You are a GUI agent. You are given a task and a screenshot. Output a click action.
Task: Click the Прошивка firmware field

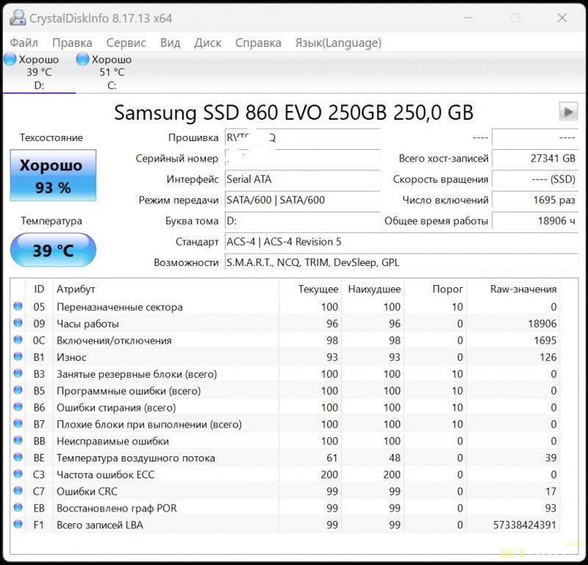pos(303,137)
